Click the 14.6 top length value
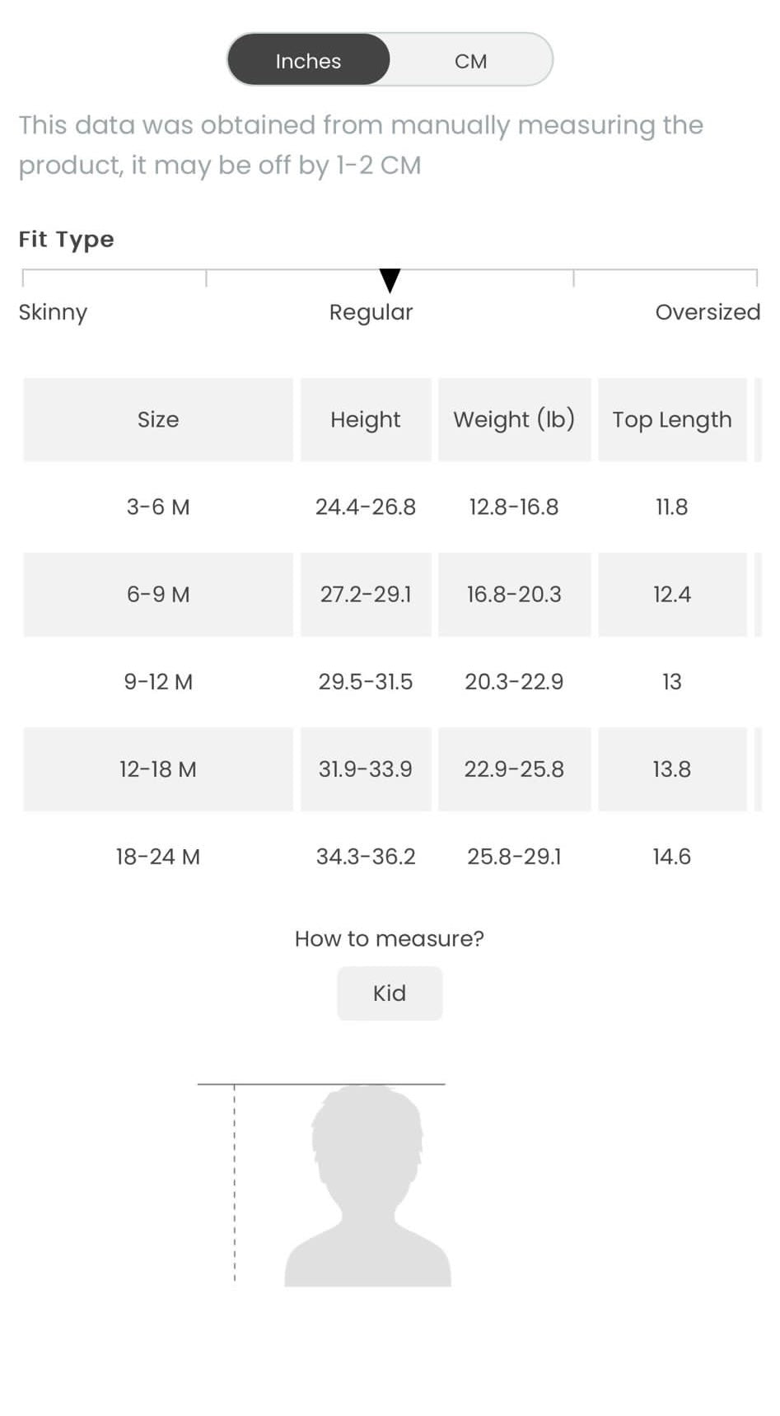 point(672,857)
